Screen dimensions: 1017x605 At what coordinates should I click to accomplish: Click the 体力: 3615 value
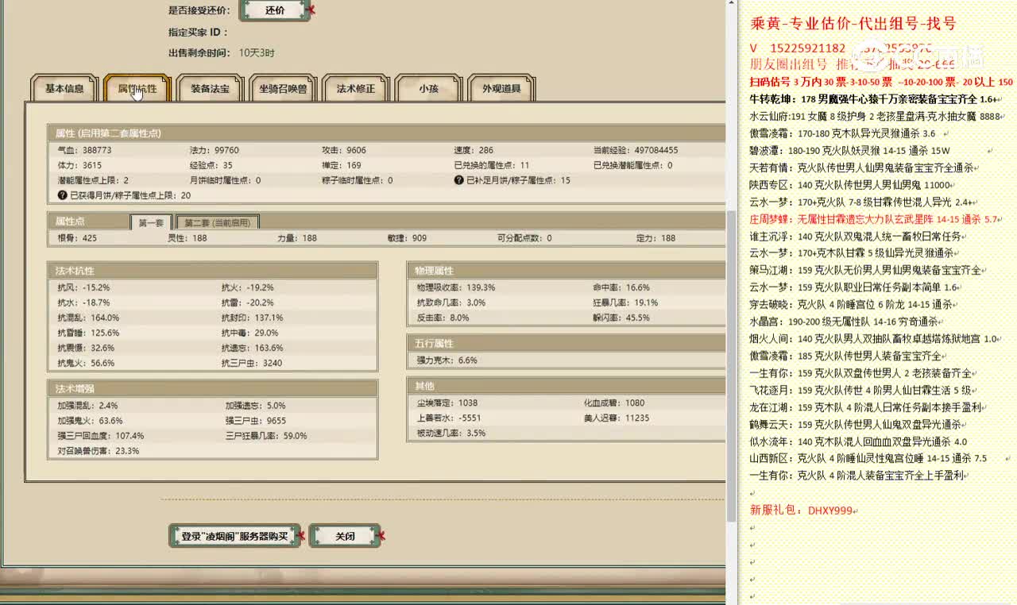tap(79, 165)
